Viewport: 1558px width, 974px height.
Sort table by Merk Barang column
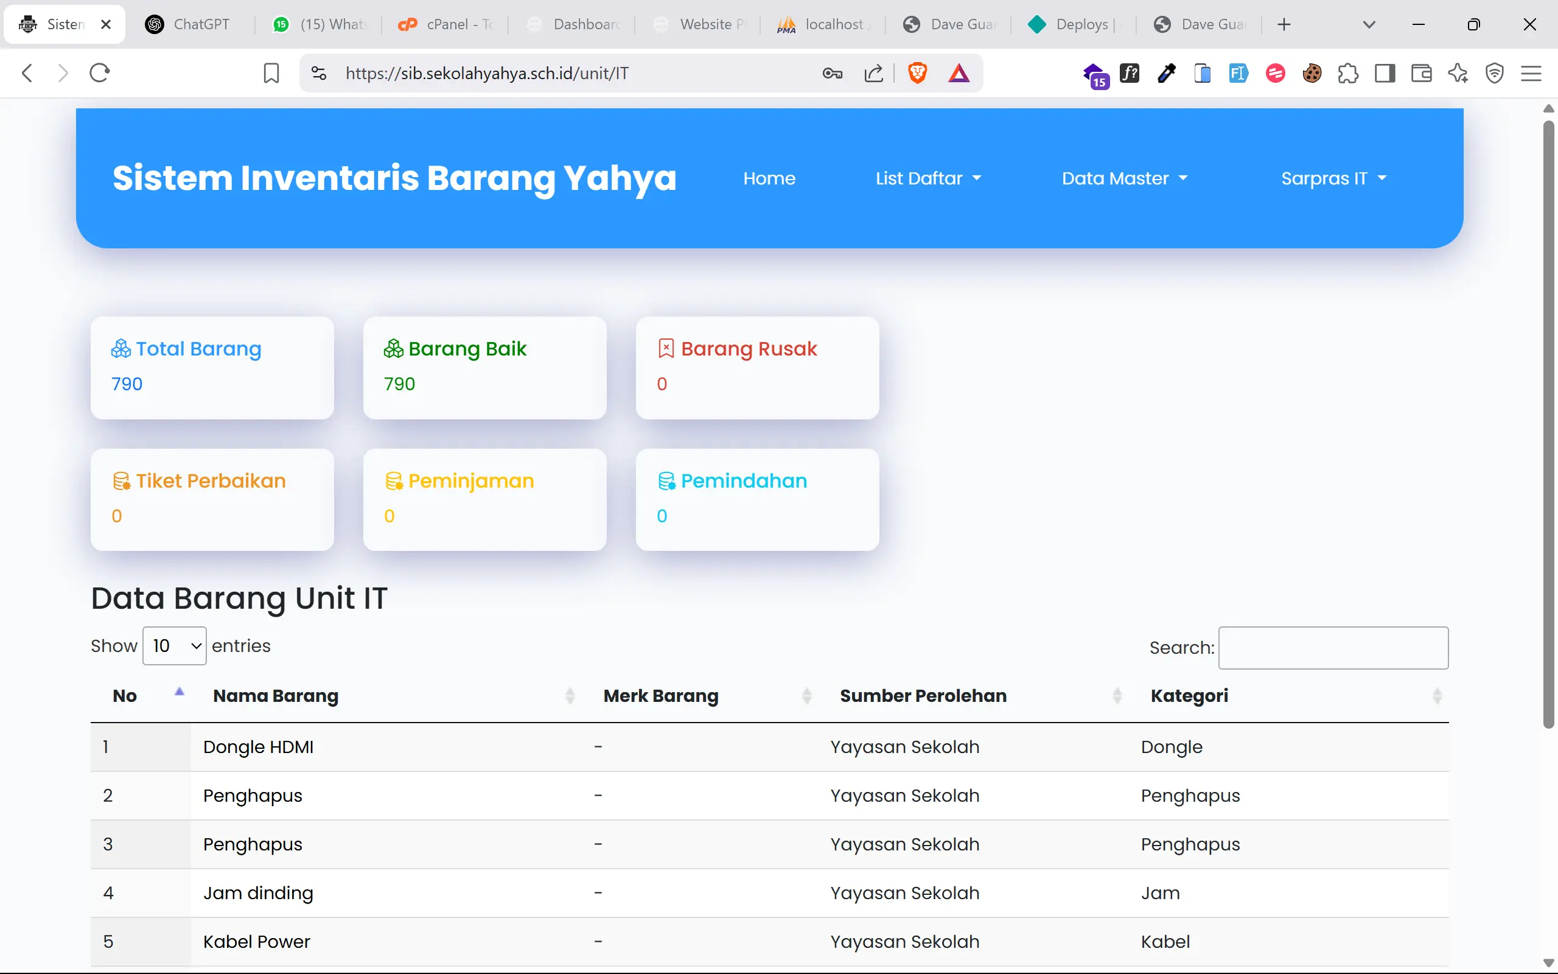click(700, 696)
